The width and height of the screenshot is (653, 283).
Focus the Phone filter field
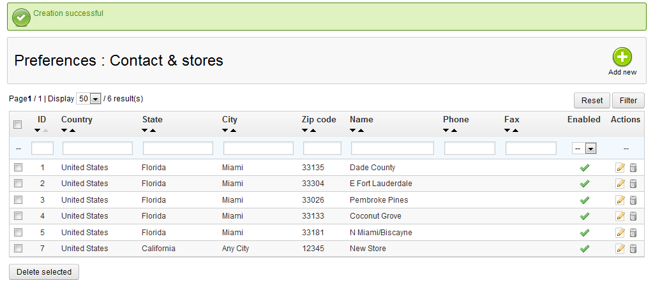pos(470,149)
